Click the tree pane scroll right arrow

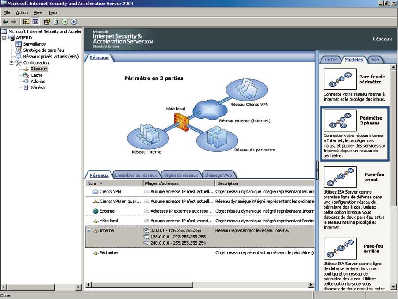78,287
